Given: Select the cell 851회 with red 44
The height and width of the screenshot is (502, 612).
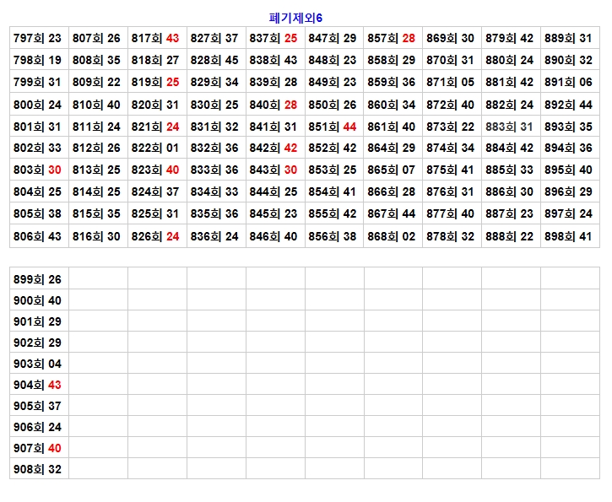Looking at the screenshot, I should (334, 127).
